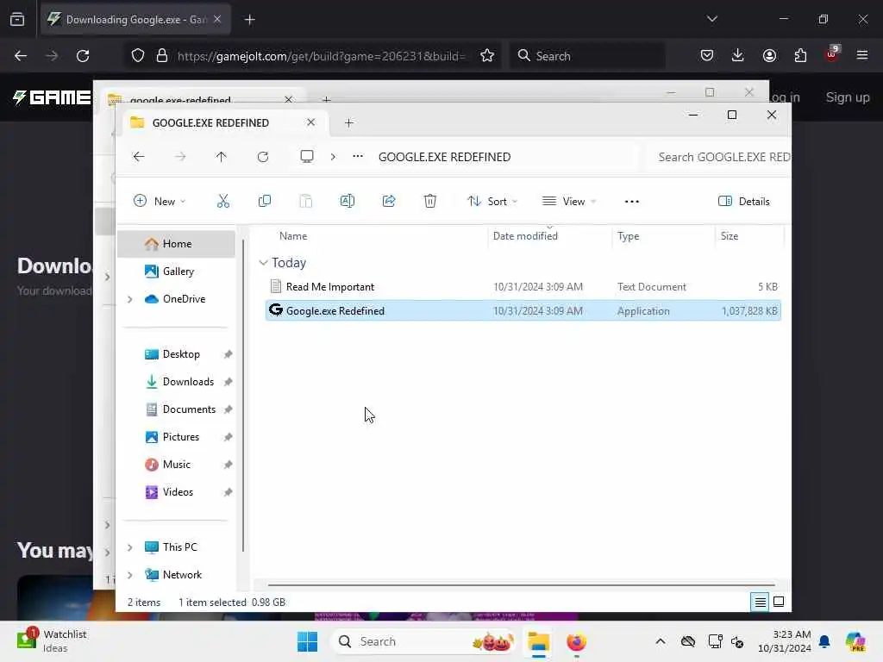Expand the address bar path ellipsis
The image size is (883, 662).
pyautogui.click(x=358, y=157)
